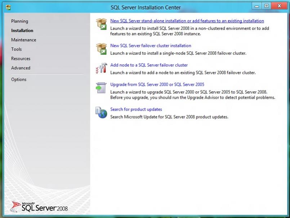Click the product updates globe icon
Screen dimensions: 290x218
click(x=101, y=112)
